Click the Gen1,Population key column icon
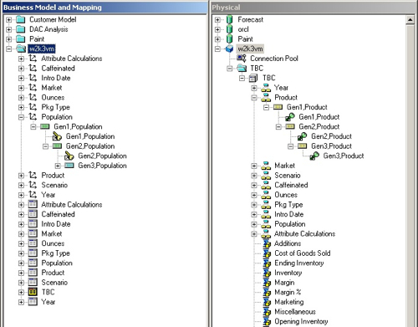The width and height of the screenshot is (418, 327). (57, 136)
